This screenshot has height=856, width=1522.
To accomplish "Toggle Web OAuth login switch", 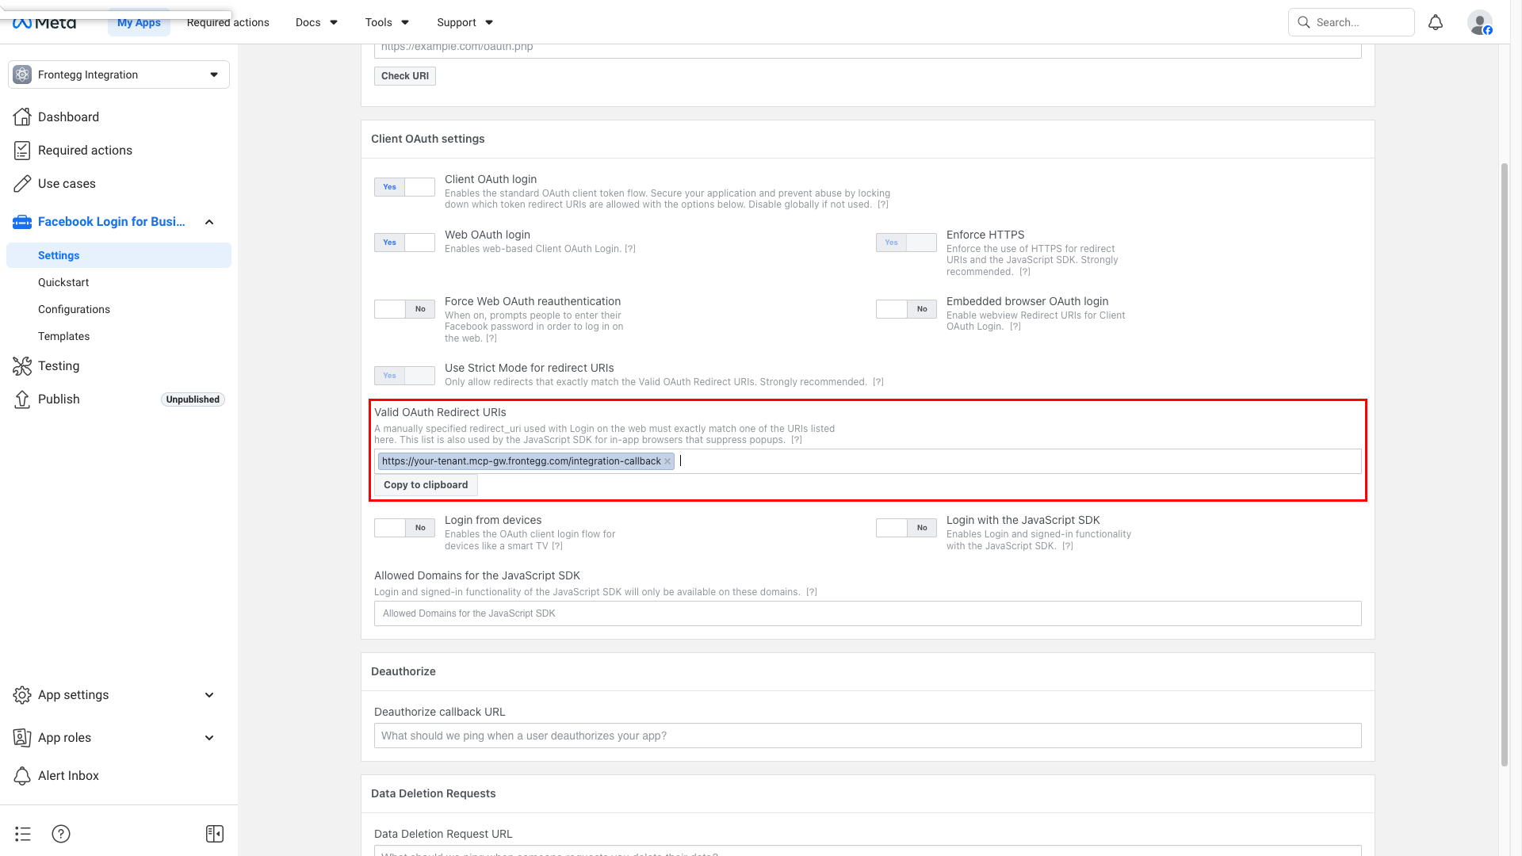I will pos(404,243).
